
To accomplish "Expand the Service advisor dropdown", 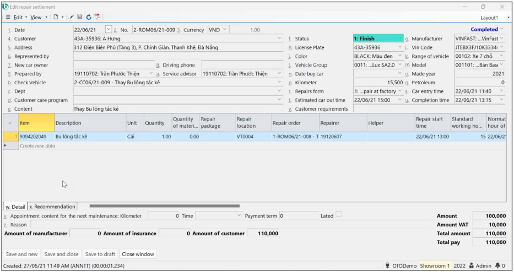I will 279,74.
